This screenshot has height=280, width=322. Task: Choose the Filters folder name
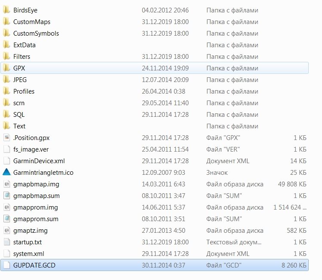tap(22, 57)
